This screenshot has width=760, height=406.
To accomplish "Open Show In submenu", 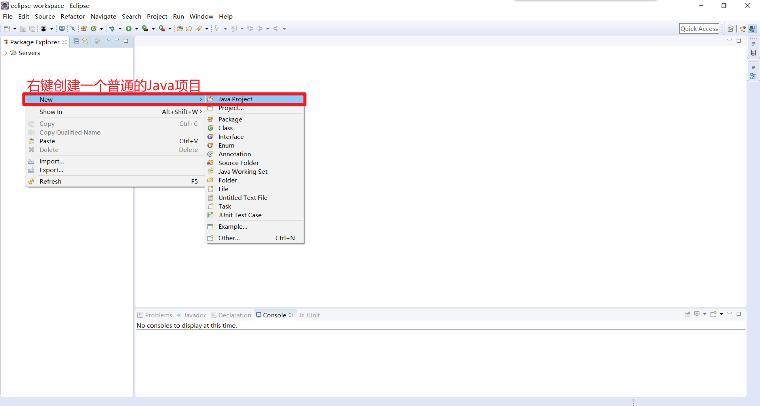I will tap(115, 112).
